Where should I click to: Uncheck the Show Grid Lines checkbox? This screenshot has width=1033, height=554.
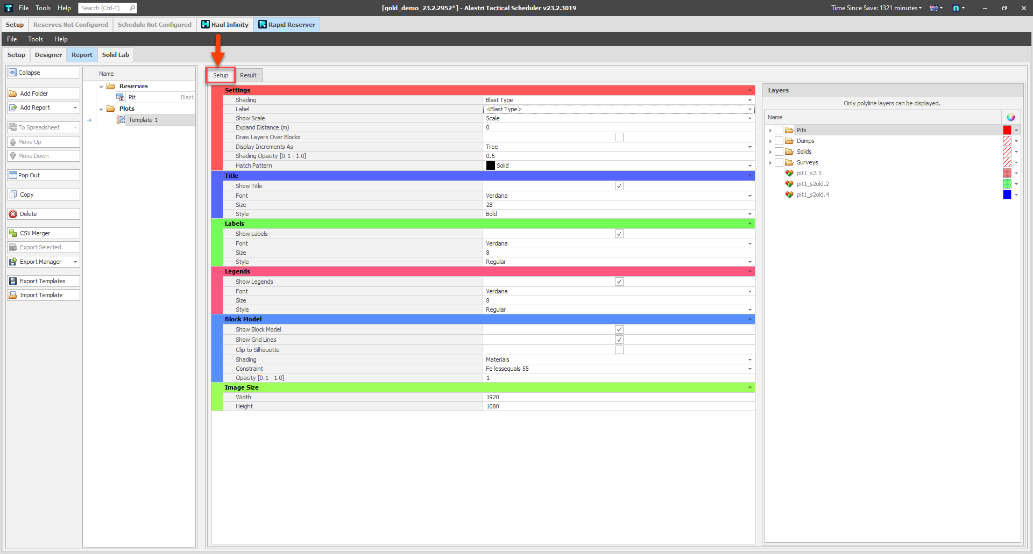[x=619, y=340]
